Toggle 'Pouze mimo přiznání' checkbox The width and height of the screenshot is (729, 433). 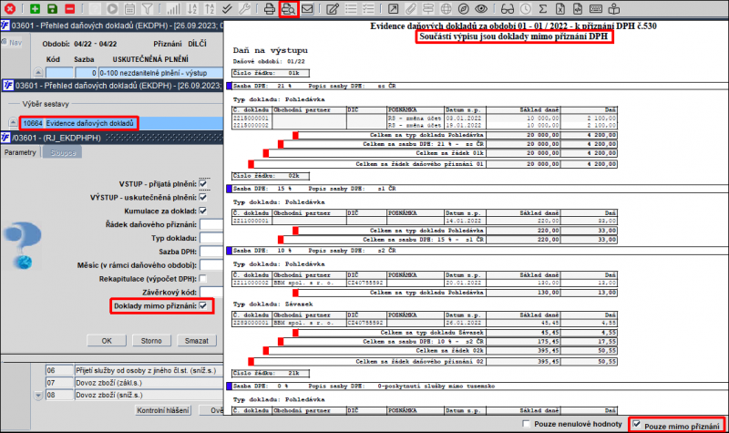[x=637, y=424]
